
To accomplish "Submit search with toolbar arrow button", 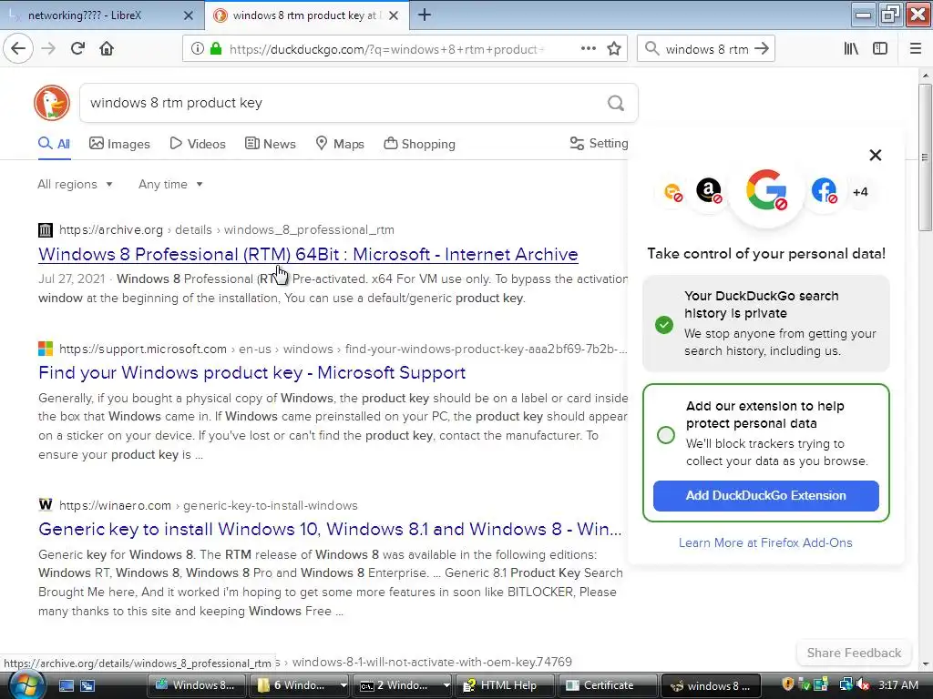I will click(x=762, y=49).
